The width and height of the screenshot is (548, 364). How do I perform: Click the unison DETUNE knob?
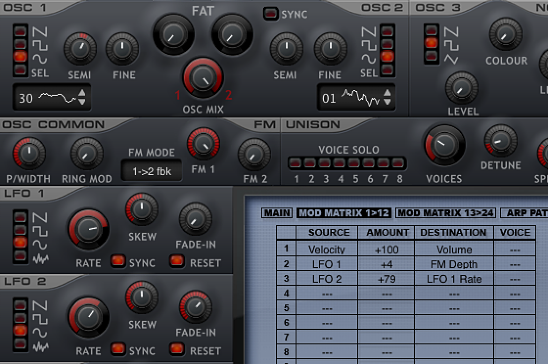[x=501, y=141]
